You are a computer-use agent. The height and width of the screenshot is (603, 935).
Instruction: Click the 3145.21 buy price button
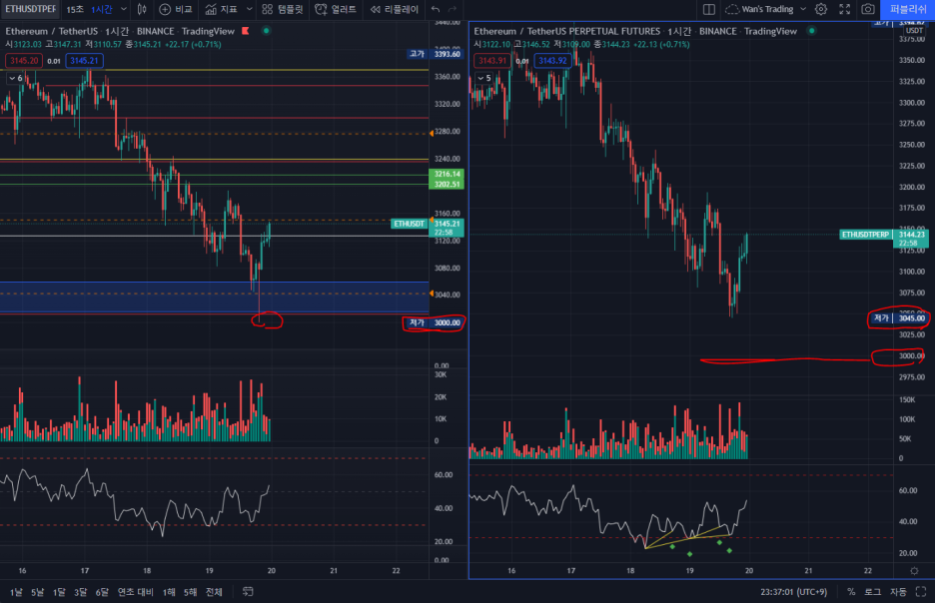point(84,61)
